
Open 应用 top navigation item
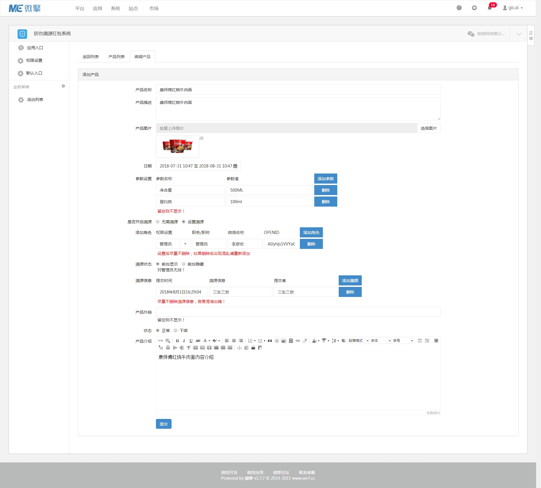pos(98,8)
